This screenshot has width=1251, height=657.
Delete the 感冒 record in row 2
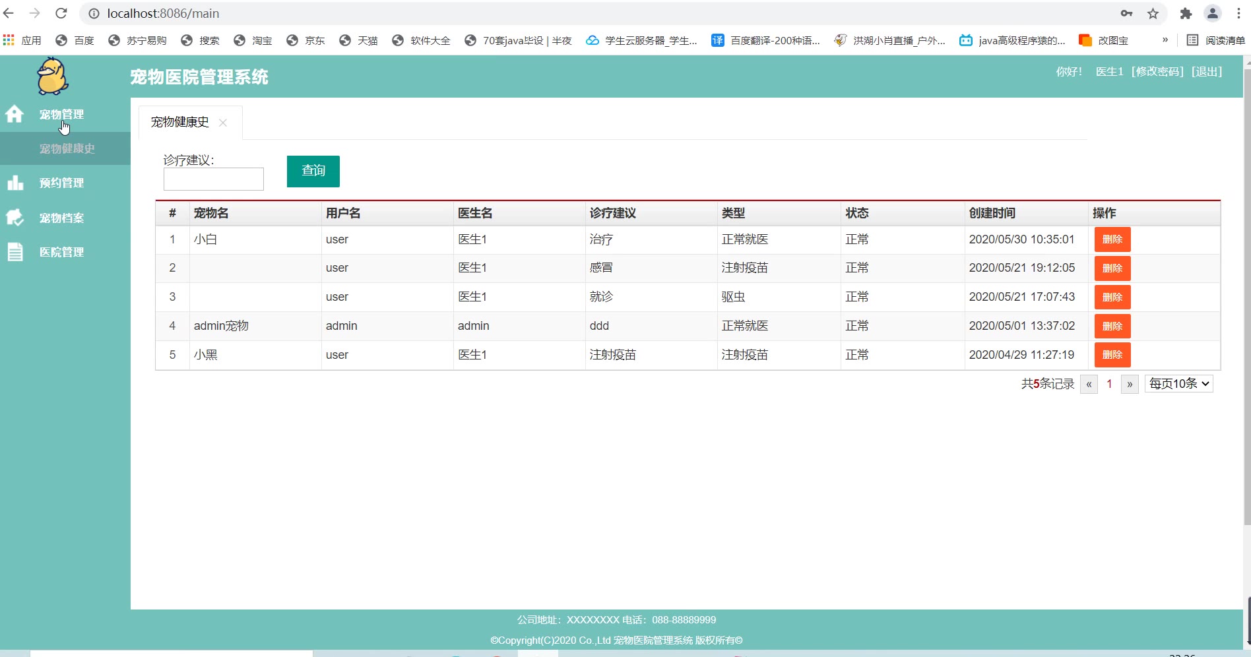pyautogui.click(x=1112, y=268)
